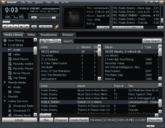Click the file info layout button
Viewport: 165px width, 128px height.
[x=106, y=27]
